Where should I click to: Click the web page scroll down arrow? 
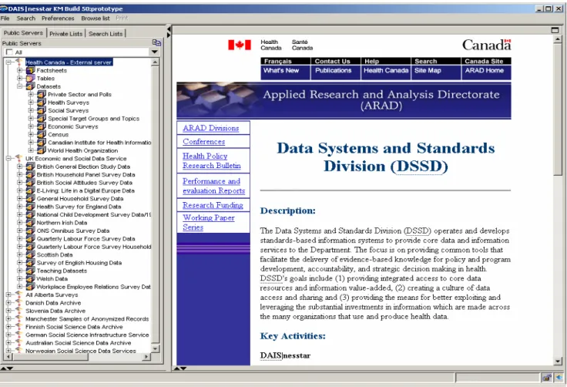pos(558,361)
